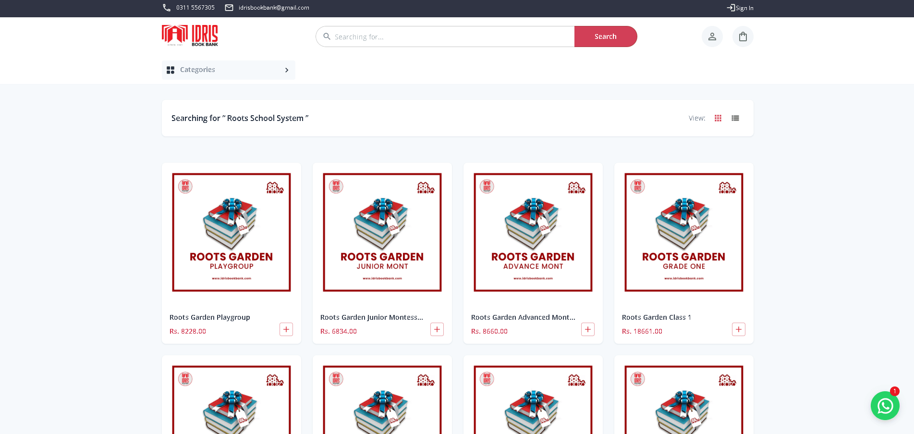Open Roots Garden Advance Mont cover image
The height and width of the screenshot is (434, 914).
click(533, 232)
